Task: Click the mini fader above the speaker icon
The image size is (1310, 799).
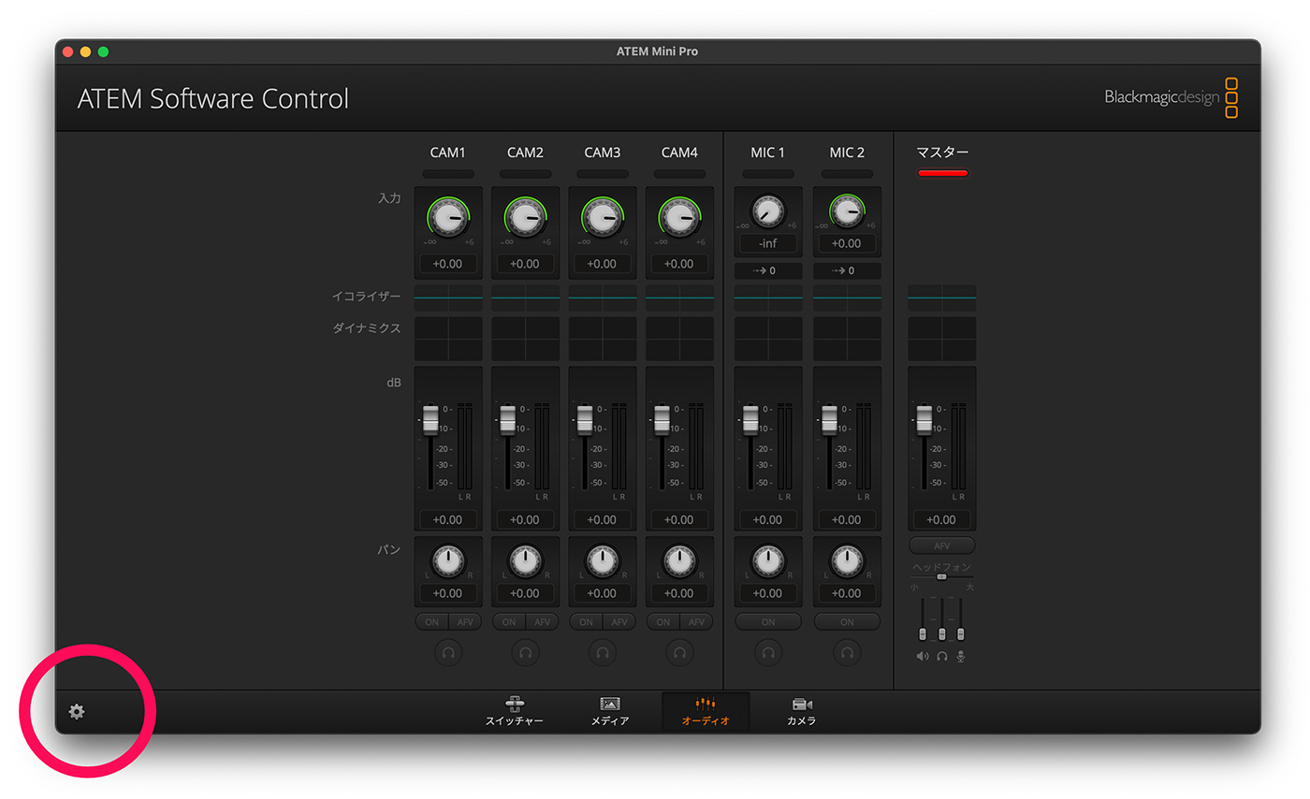Action: click(923, 633)
